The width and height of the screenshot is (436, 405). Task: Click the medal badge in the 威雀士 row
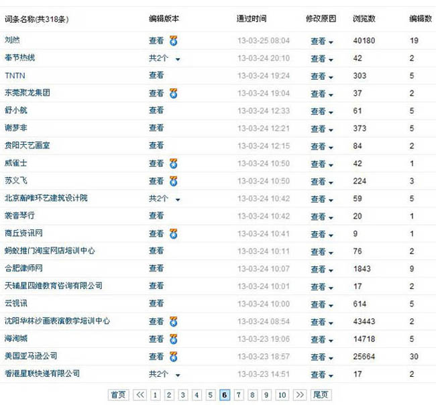[174, 164]
